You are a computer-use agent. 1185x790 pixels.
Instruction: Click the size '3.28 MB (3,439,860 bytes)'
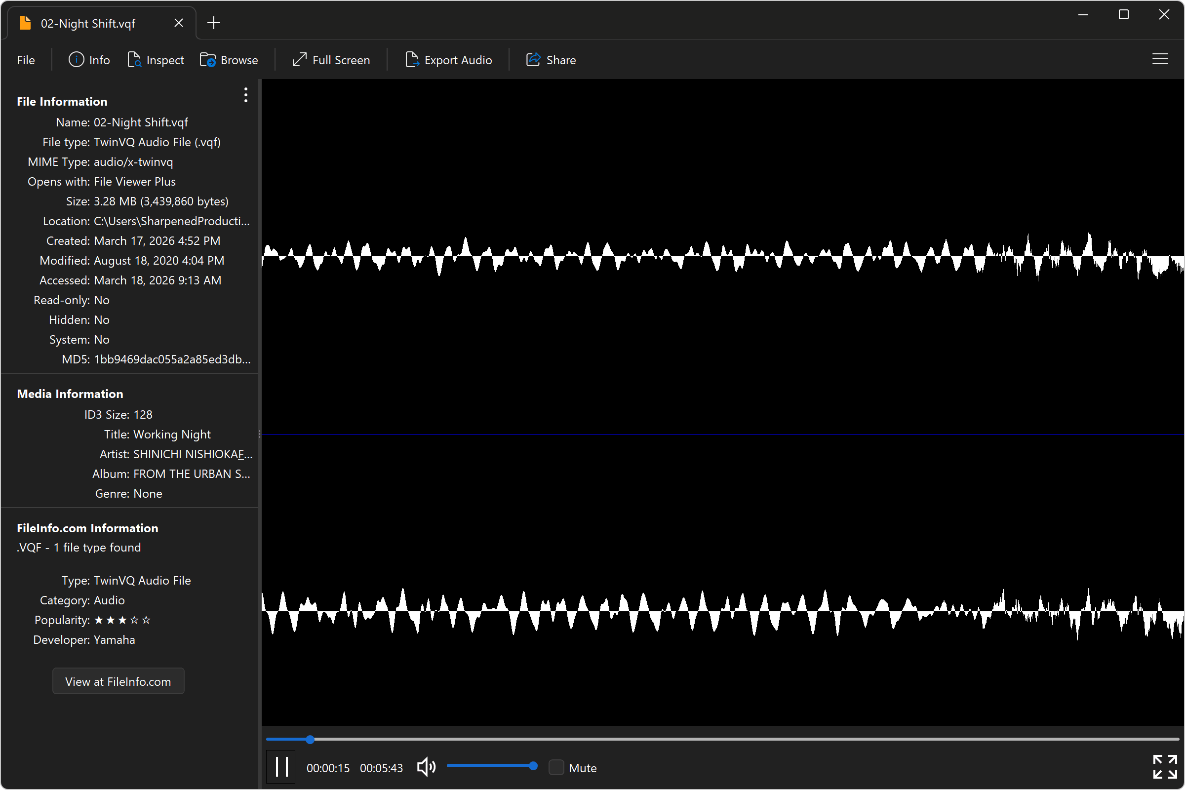[161, 201]
